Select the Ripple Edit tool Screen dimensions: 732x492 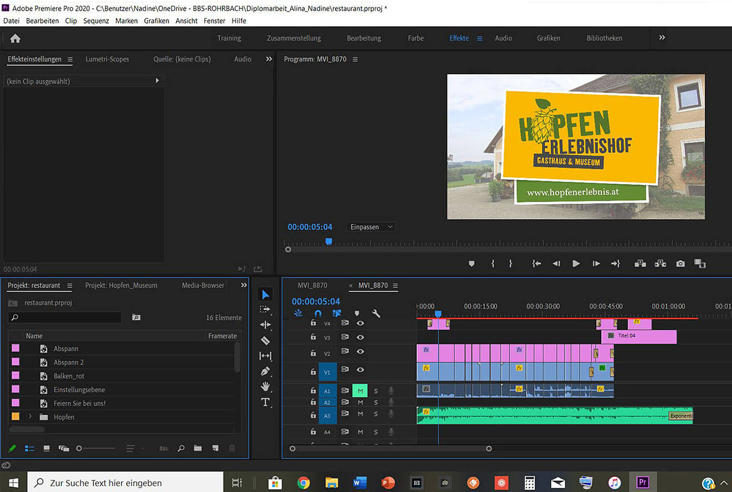265,325
